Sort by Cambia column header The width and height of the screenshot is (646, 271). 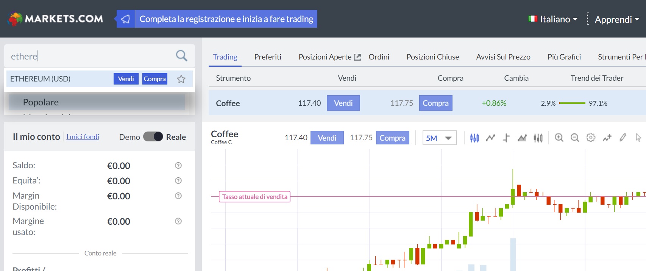point(516,78)
